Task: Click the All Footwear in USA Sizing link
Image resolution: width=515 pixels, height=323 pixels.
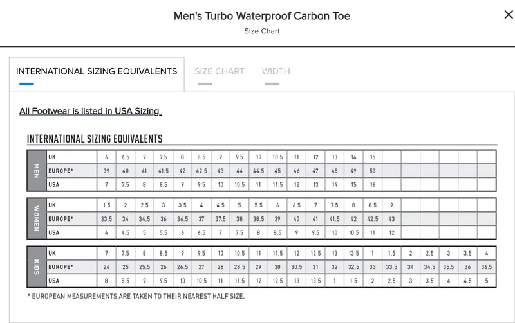Action: [x=90, y=111]
